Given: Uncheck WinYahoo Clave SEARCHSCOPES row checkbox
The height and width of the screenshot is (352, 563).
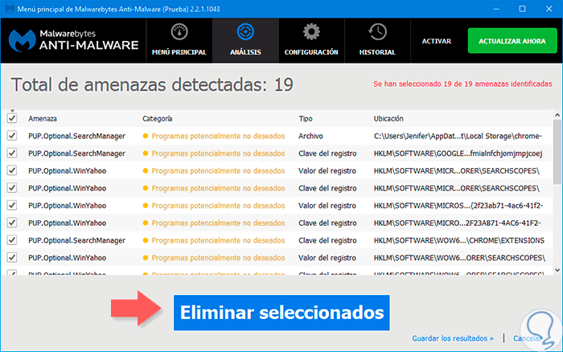Looking at the screenshot, I should pyautogui.click(x=12, y=188).
